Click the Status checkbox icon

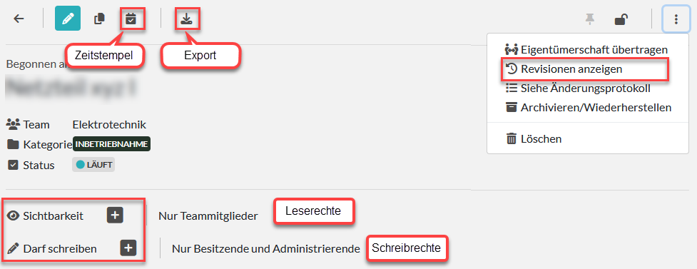[x=13, y=165]
